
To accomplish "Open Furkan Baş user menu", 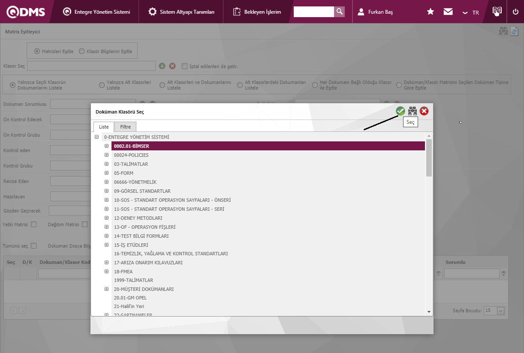I will (375, 12).
